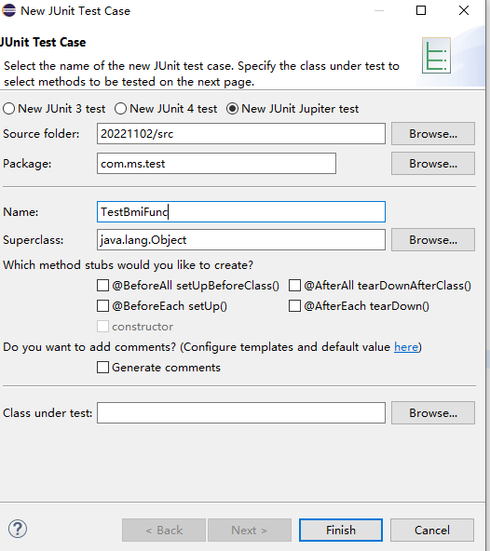This screenshot has width=490, height=551.
Task: Check the @AfterEach tearDown() box
Action: click(294, 305)
